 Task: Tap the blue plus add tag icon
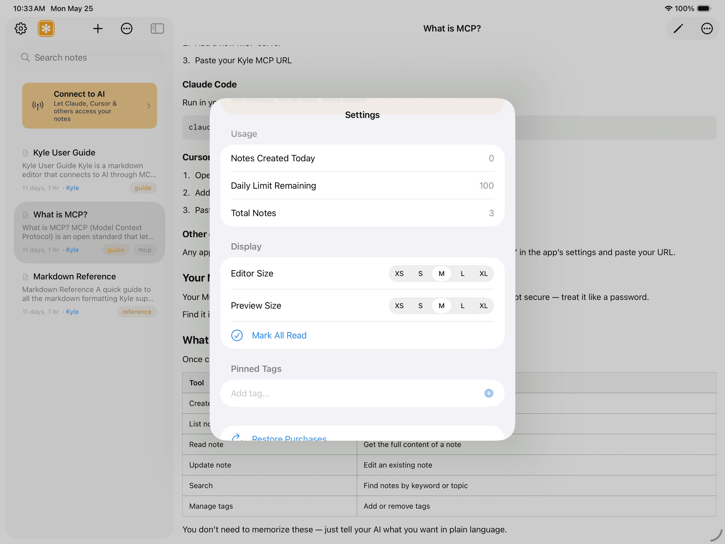[x=489, y=393]
